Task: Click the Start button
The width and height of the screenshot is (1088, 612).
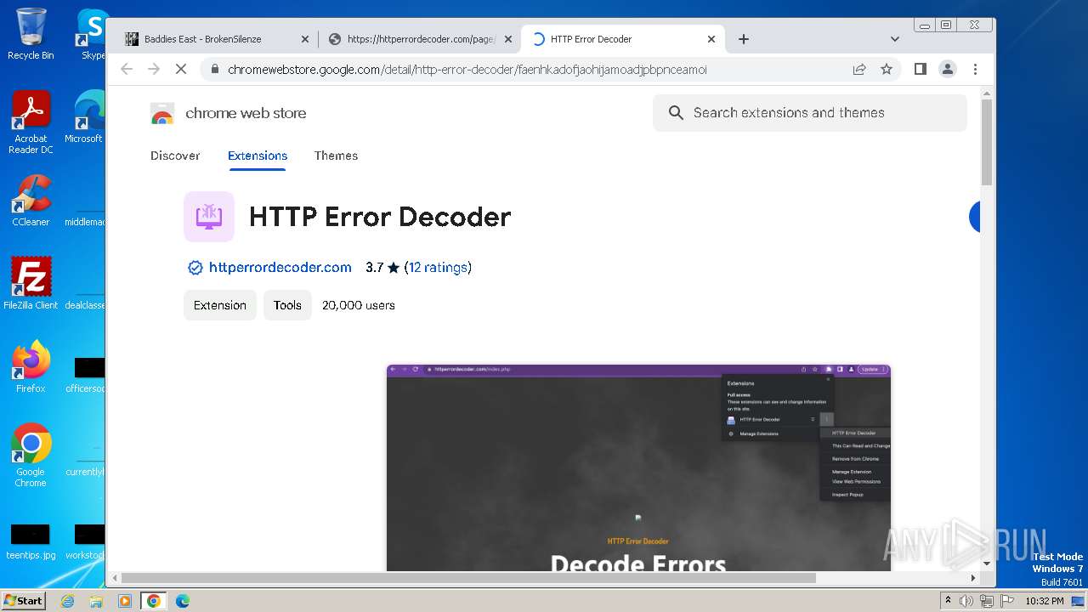Action: [x=24, y=601]
